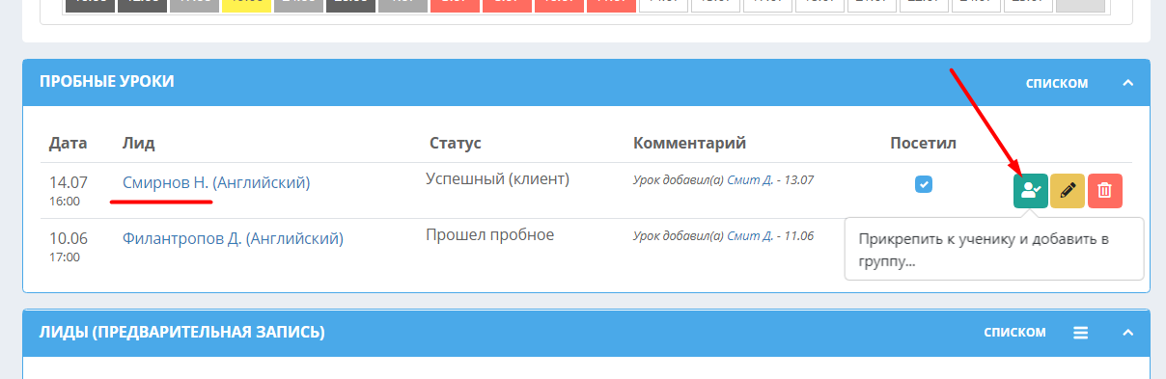1166x379 pixels.
Task: Open lead Смирнов Н. (Английский)
Action: click(216, 182)
